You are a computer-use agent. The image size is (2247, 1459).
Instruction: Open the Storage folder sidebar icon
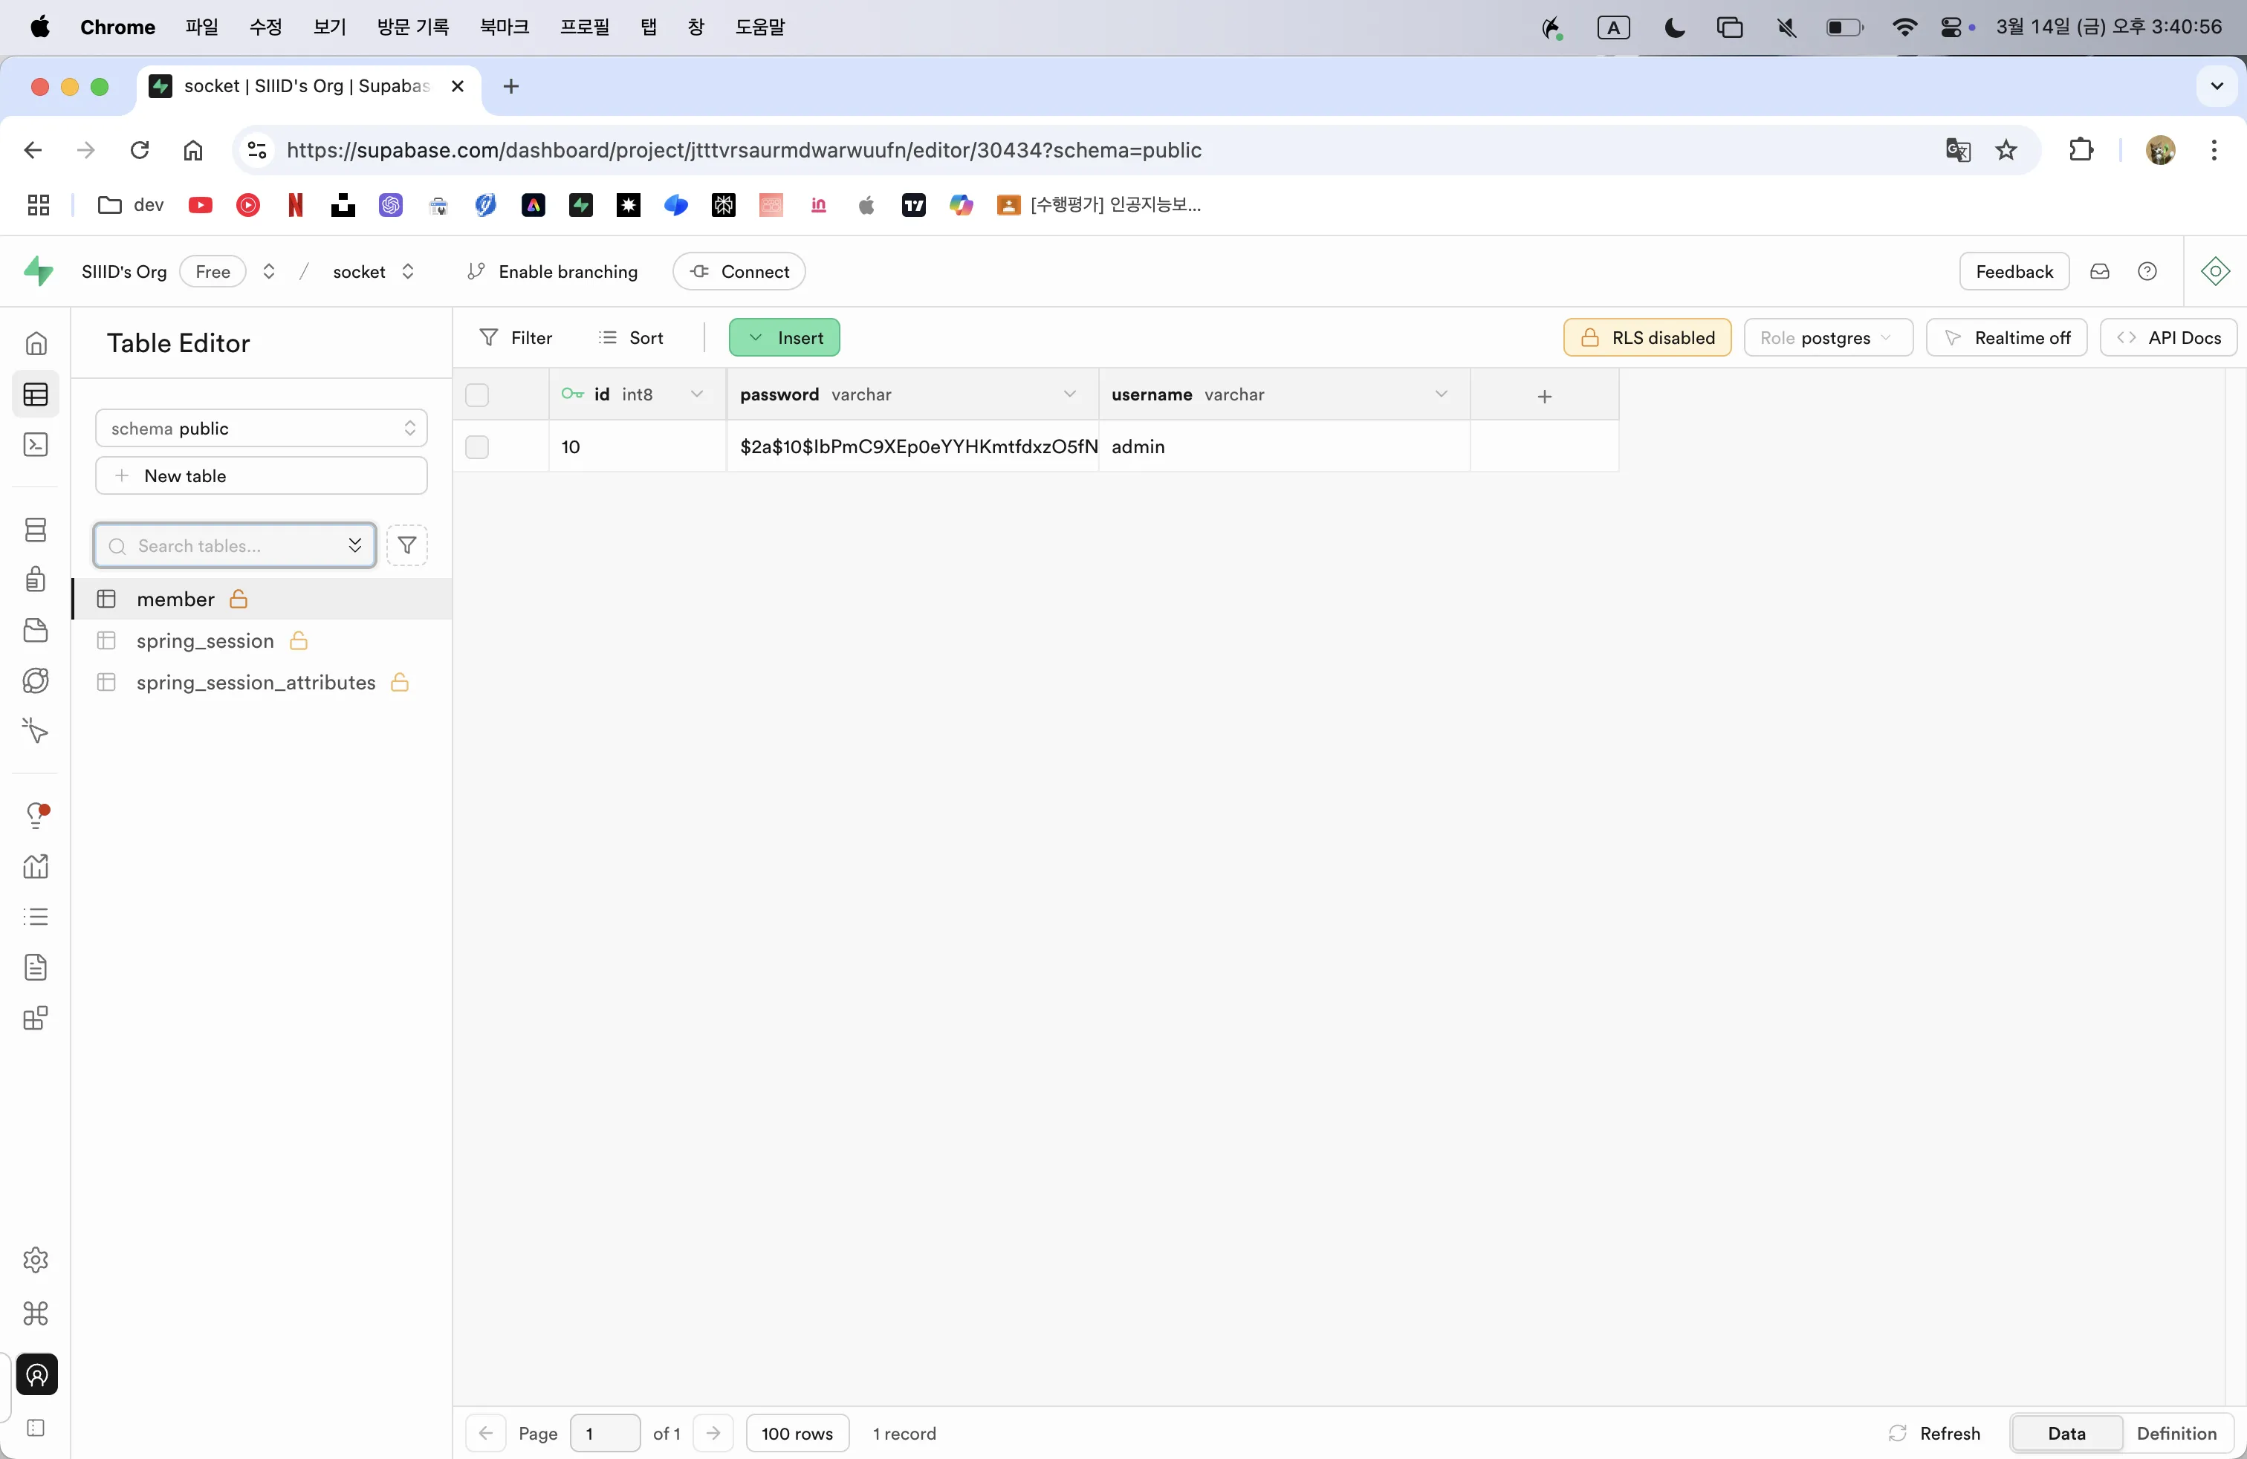tap(36, 629)
